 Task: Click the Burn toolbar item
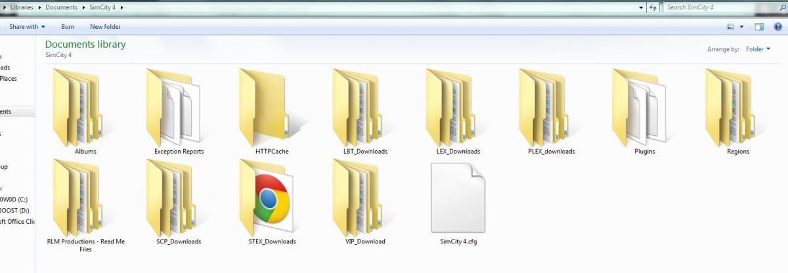(68, 27)
